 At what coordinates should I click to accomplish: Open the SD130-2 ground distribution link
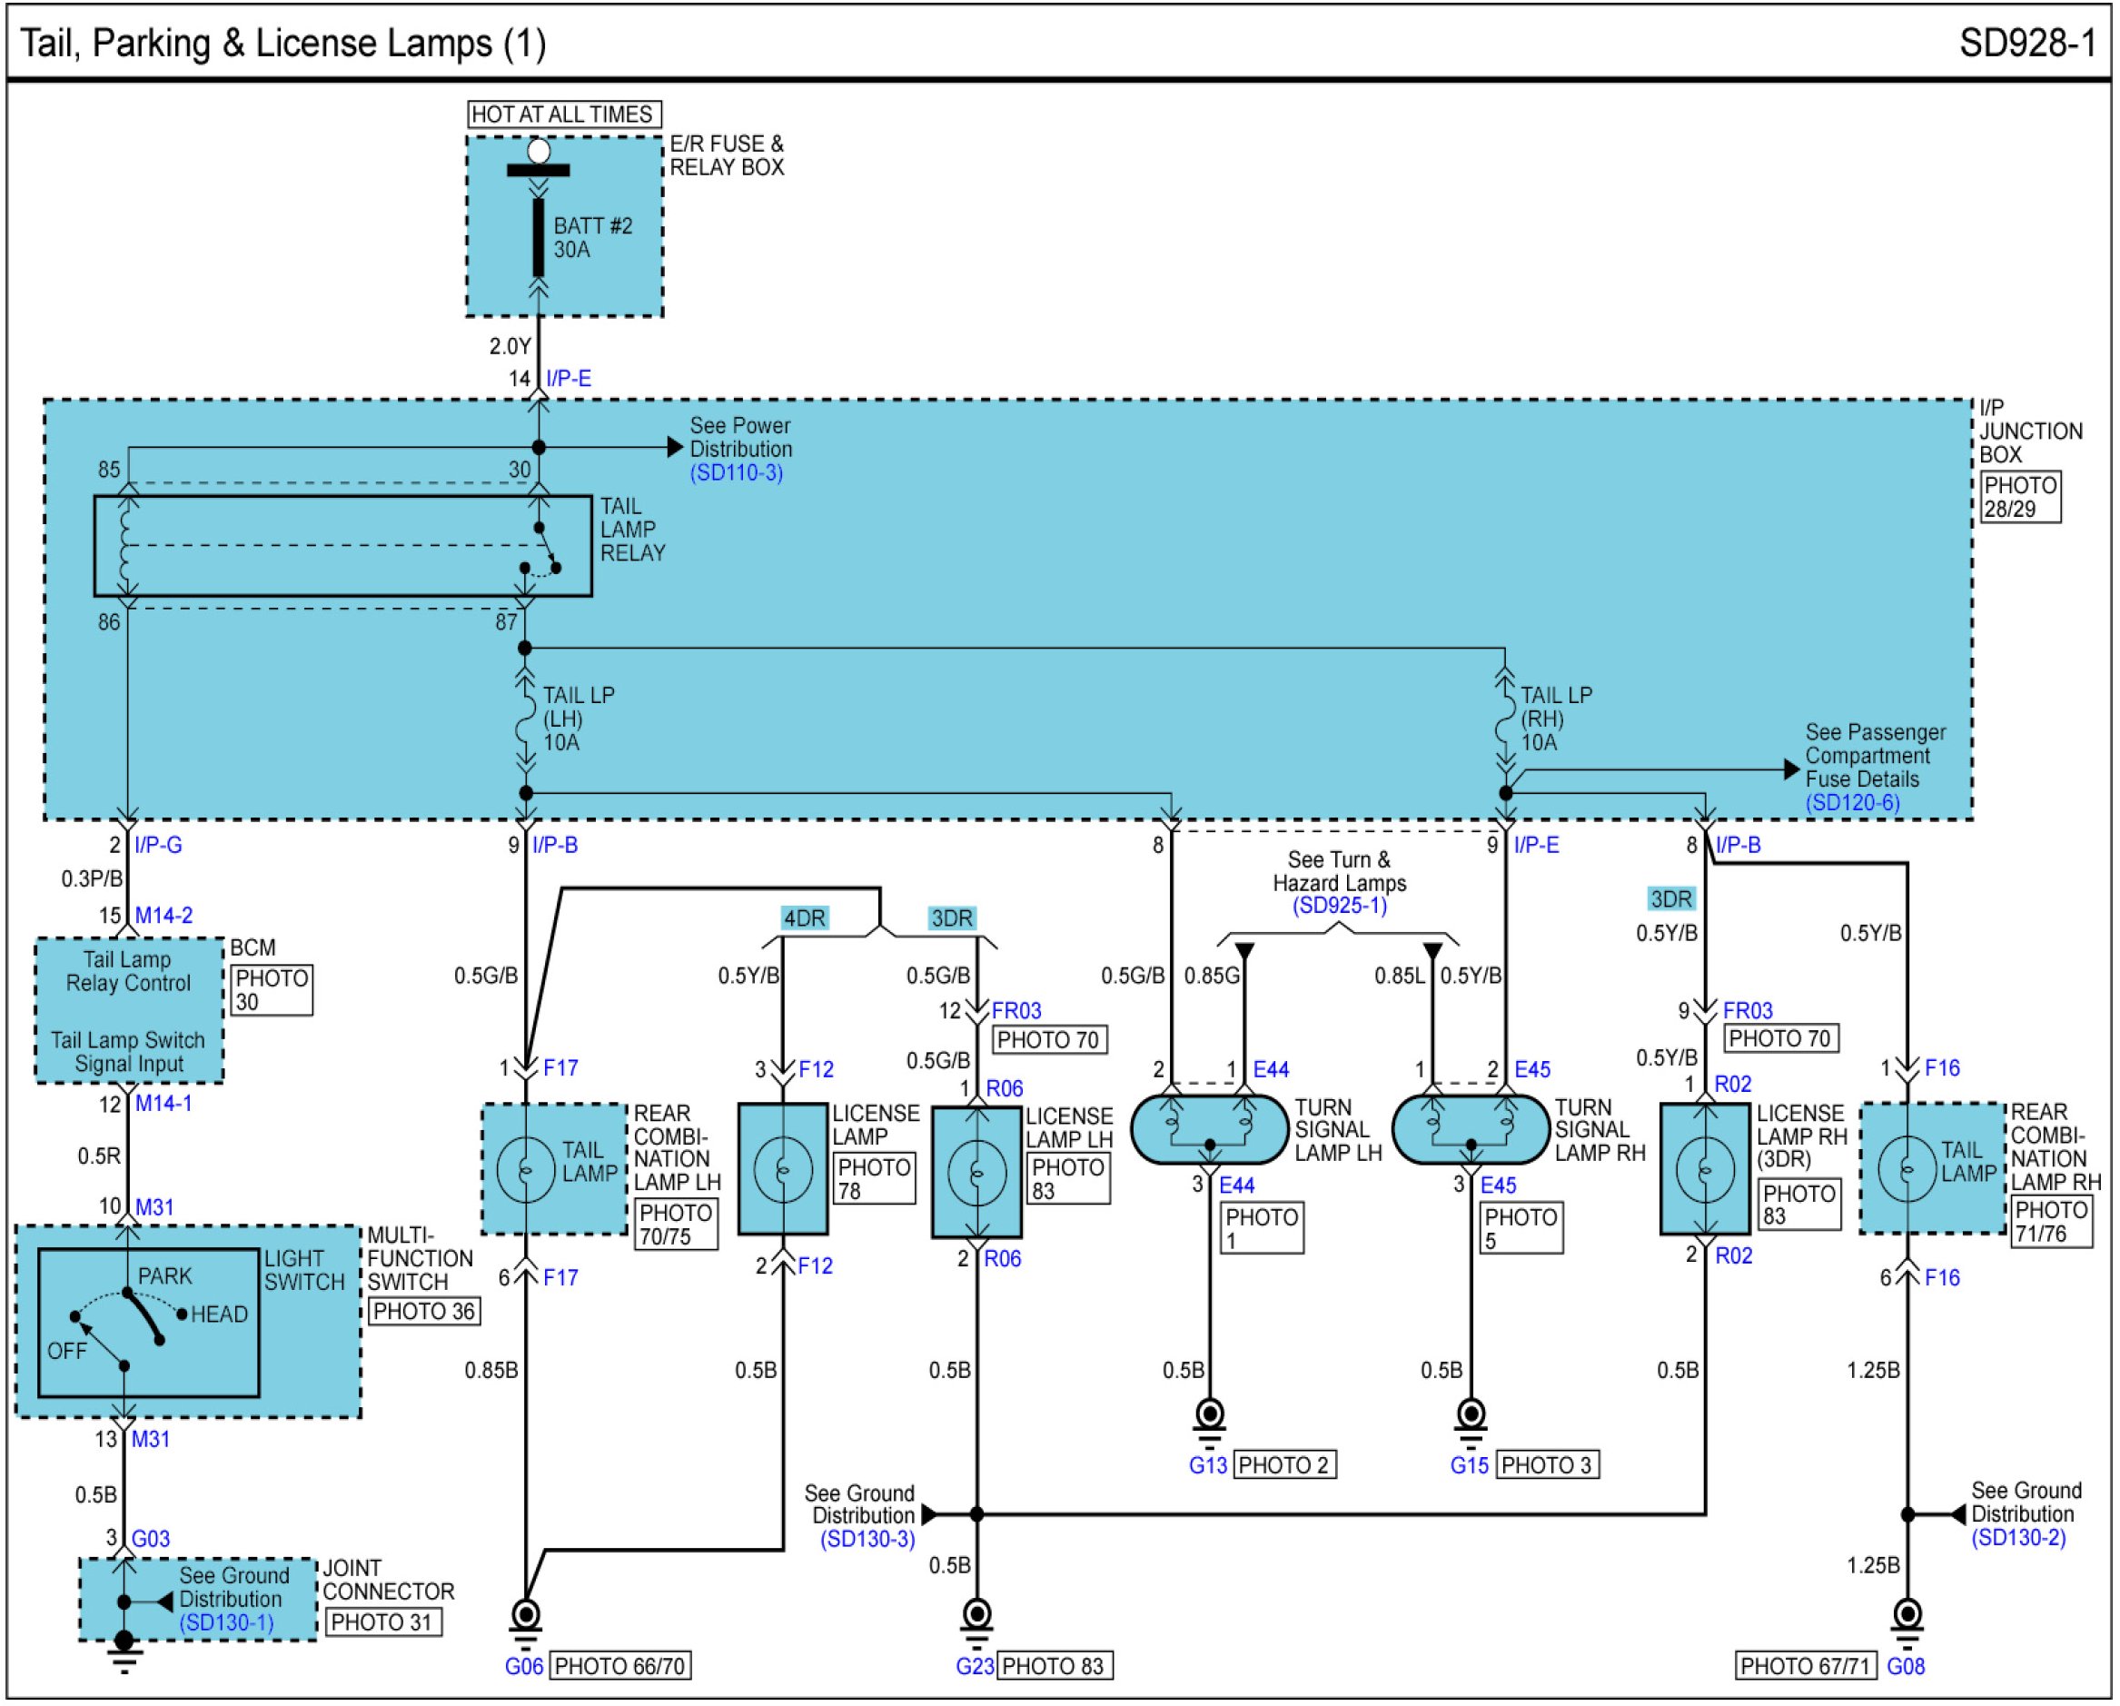click(2017, 1538)
